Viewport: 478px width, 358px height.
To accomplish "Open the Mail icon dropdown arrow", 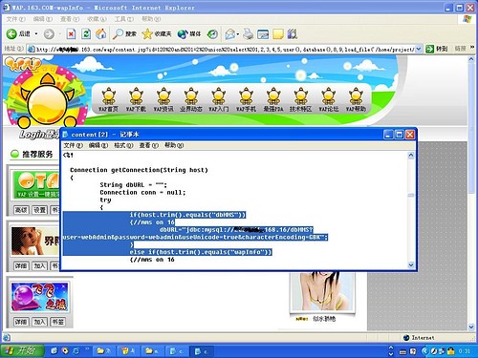I will [x=238, y=34].
